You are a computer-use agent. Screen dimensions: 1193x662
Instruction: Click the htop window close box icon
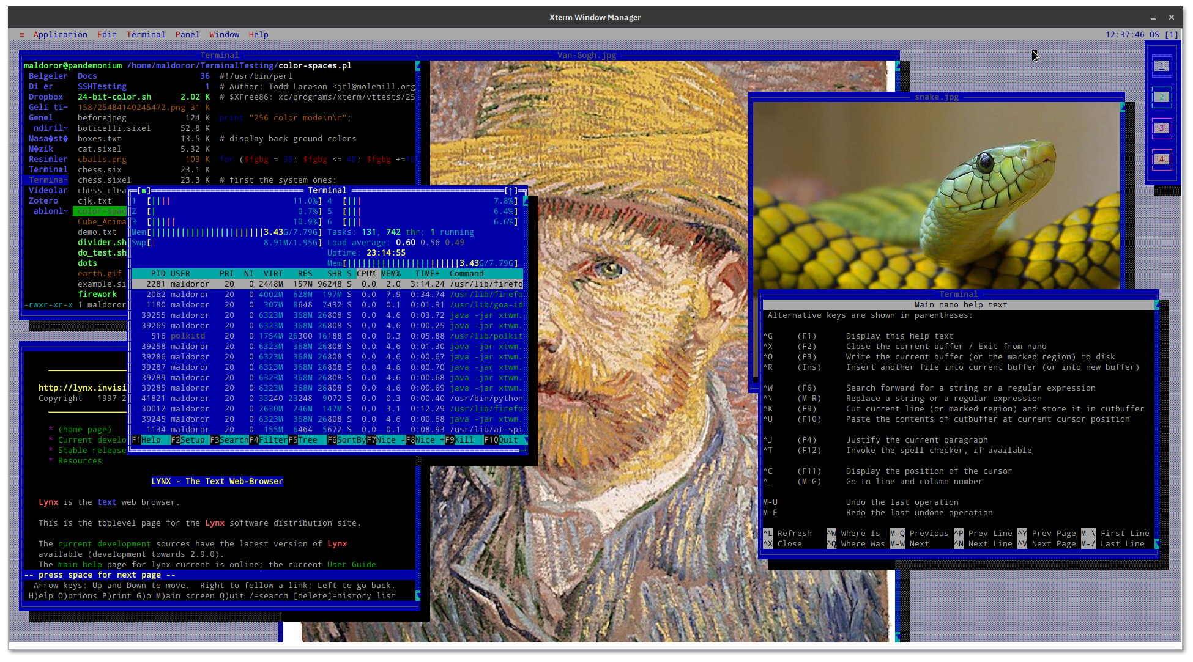pos(143,191)
